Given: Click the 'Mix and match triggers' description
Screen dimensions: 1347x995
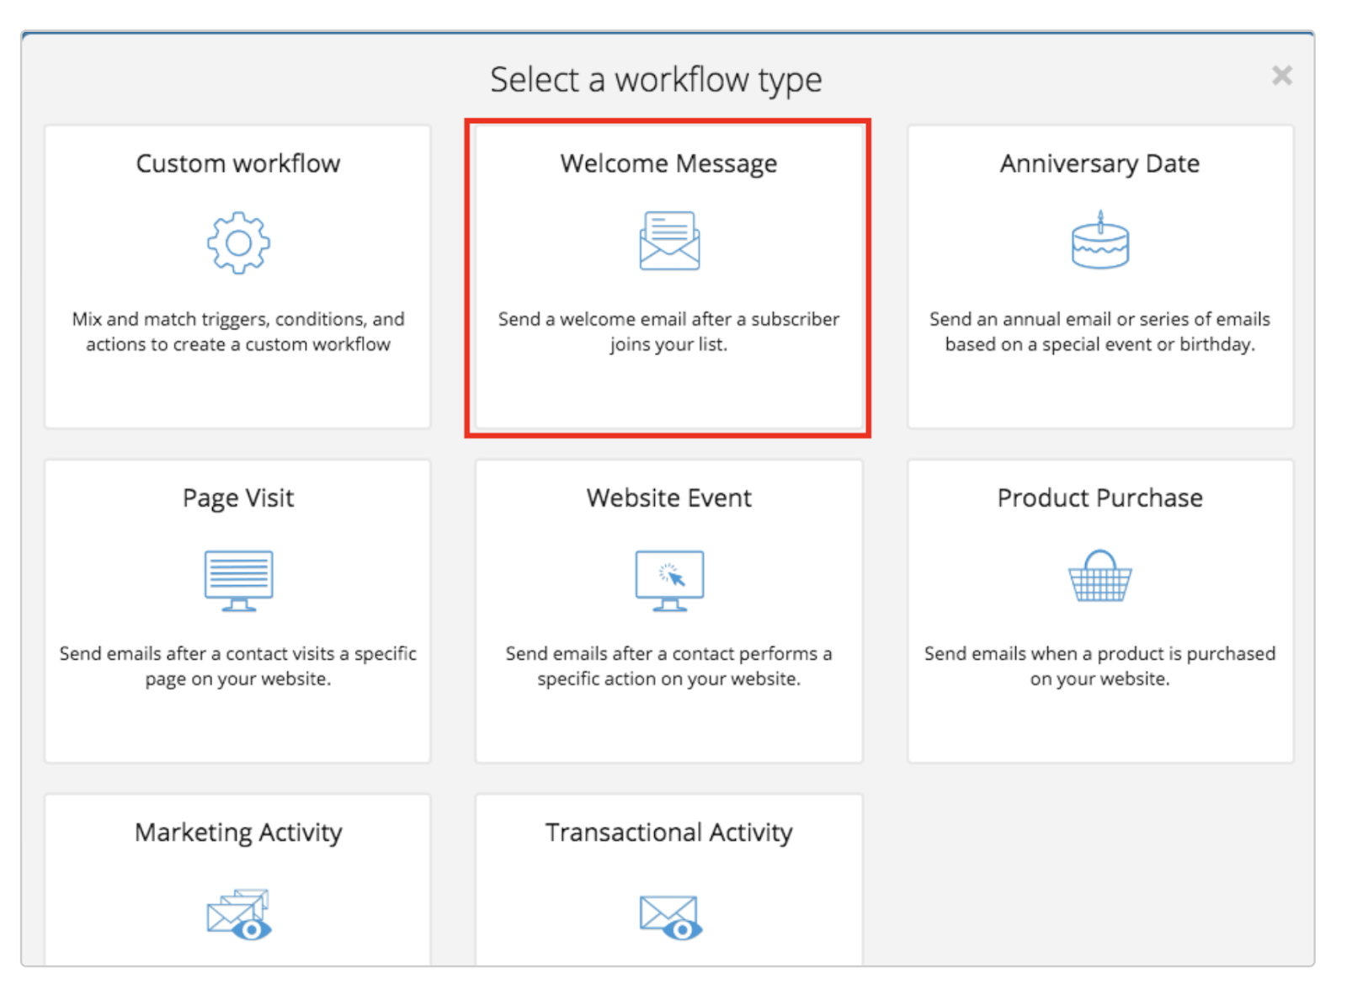Looking at the screenshot, I should [238, 332].
